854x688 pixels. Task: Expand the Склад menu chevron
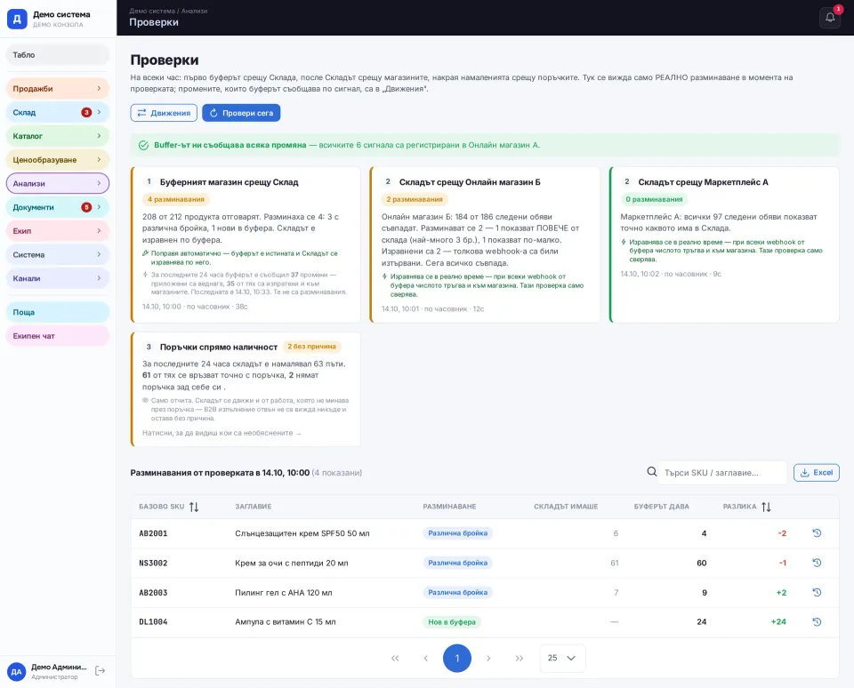(99, 112)
